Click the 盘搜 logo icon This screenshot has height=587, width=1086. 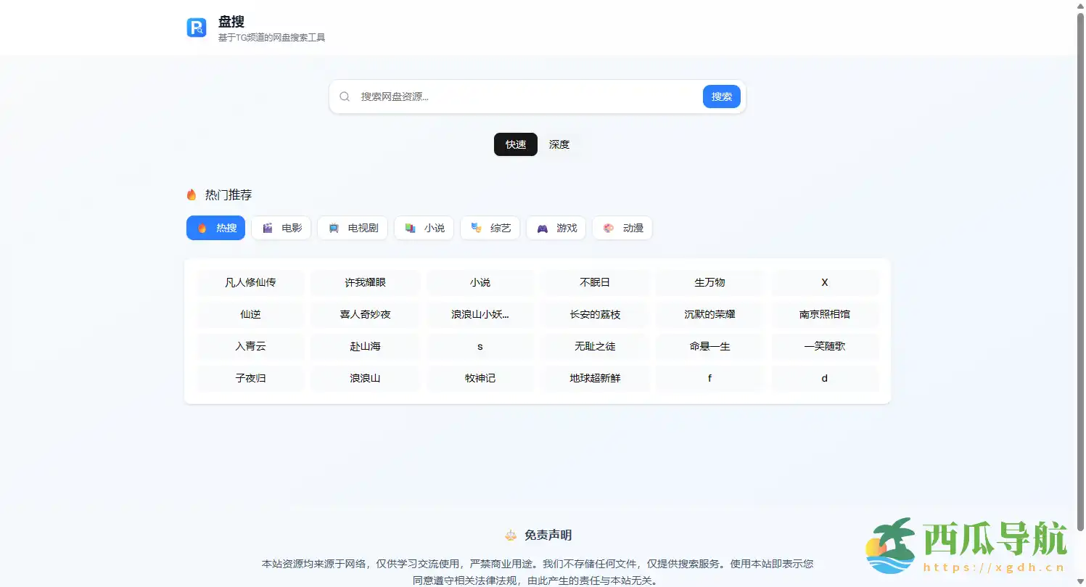197,28
